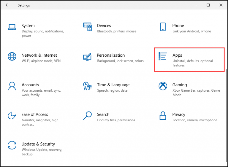The height and width of the screenshot is (167, 228).
Task: Click the Apps list icon
Action: click(163, 56)
